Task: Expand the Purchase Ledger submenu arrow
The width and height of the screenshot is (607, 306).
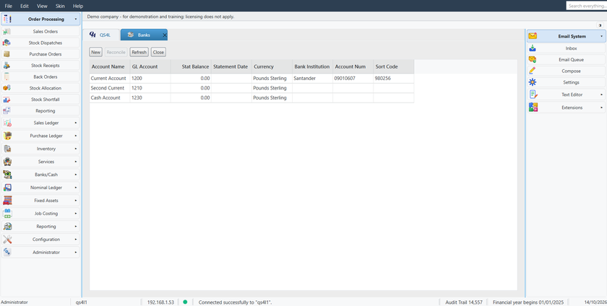Action: (x=75, y=136)
